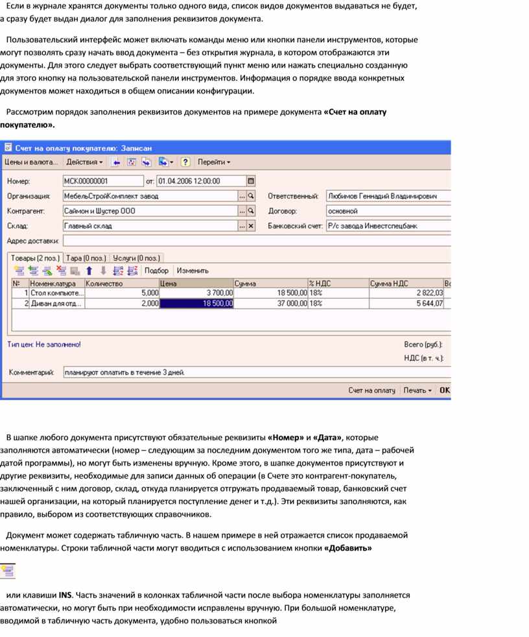This screenshot has width=529, height=637.
Task: Click the Банковский счет field
Action: [388, 226]
